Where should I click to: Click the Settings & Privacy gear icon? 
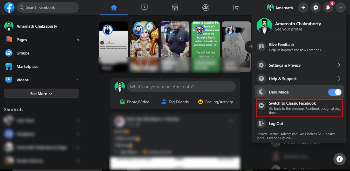point(261,65)
